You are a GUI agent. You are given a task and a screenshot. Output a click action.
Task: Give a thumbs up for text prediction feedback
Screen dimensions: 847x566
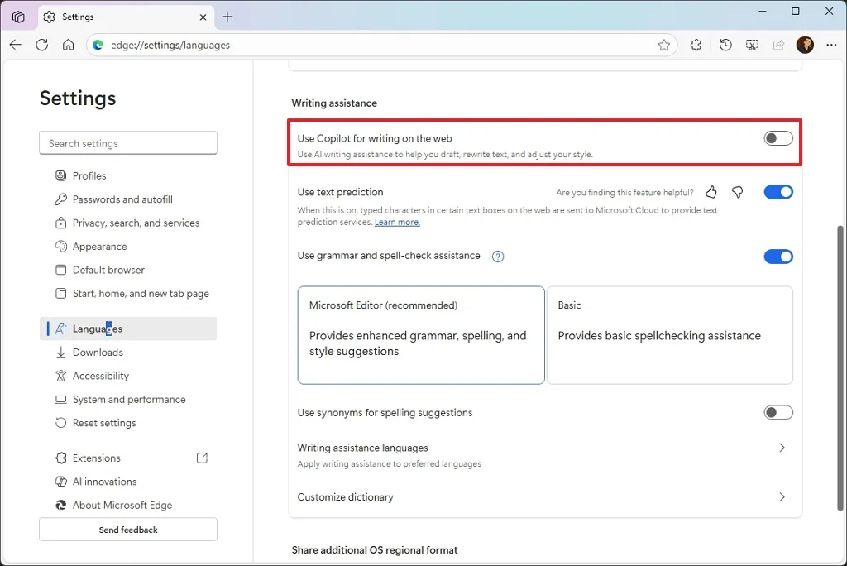pyautogui.click(x=711, y=191)
